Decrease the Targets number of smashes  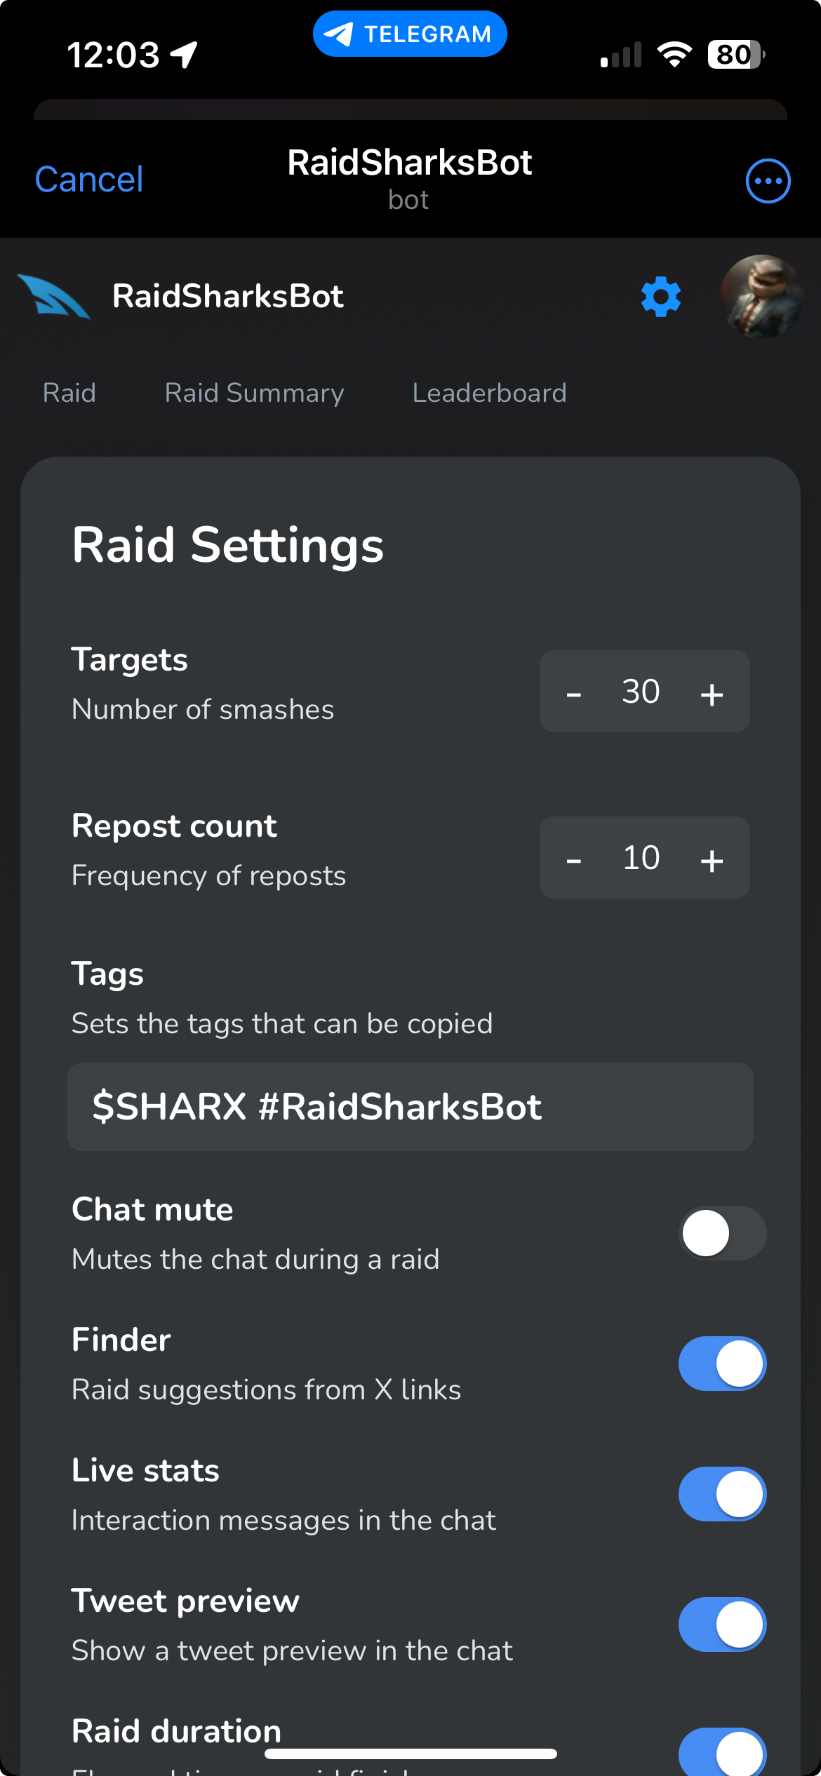[574, 693]
